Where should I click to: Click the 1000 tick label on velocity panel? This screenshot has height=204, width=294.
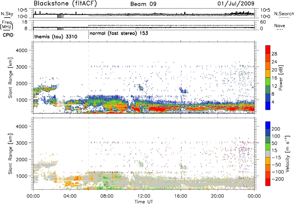pos(22,176)
